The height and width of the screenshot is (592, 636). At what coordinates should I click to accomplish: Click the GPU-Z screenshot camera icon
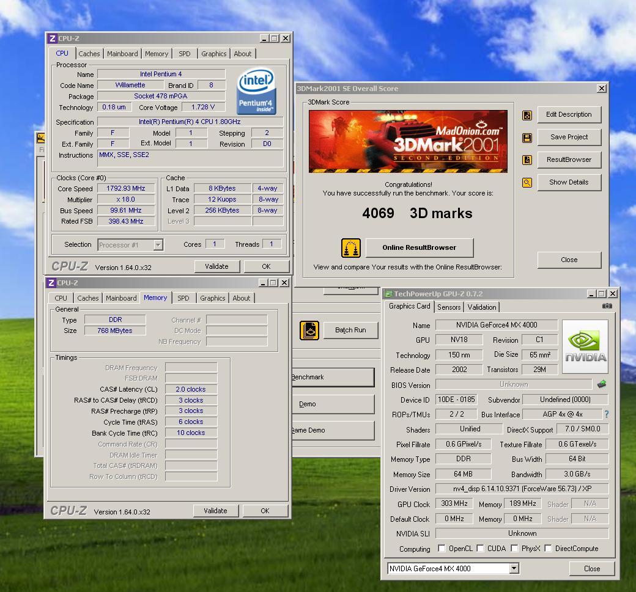tap(607, 306)
